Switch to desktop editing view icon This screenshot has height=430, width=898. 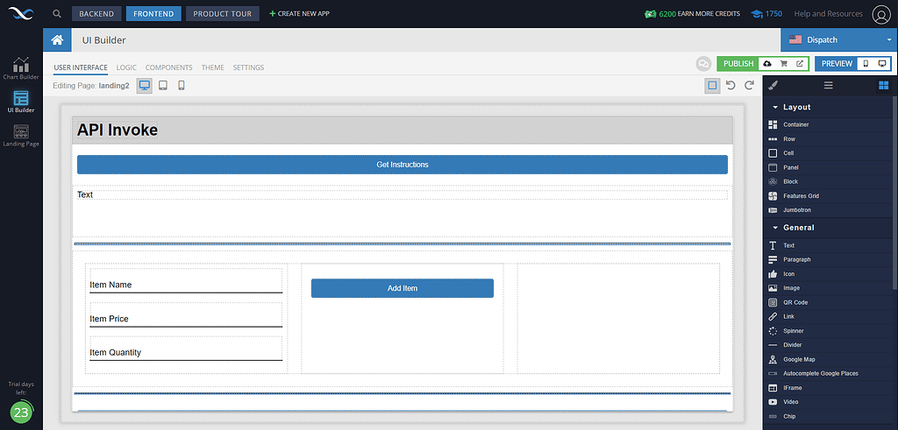(145, 86)
